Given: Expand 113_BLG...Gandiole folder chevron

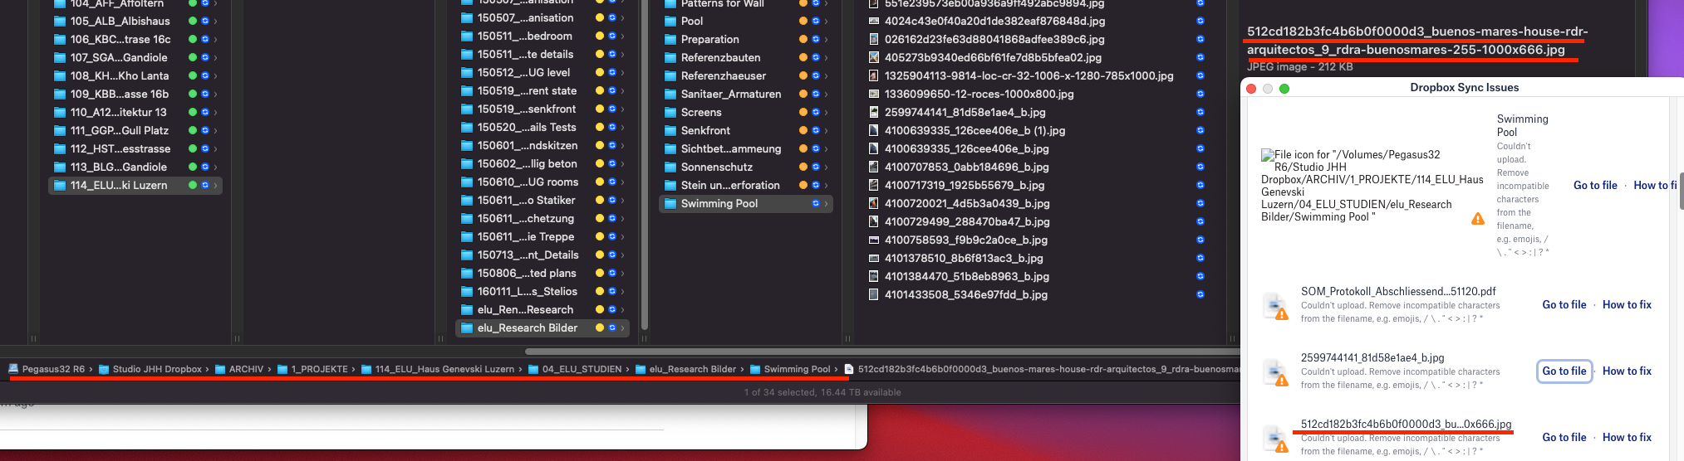Looking at the screenshot, I should 215,167.
